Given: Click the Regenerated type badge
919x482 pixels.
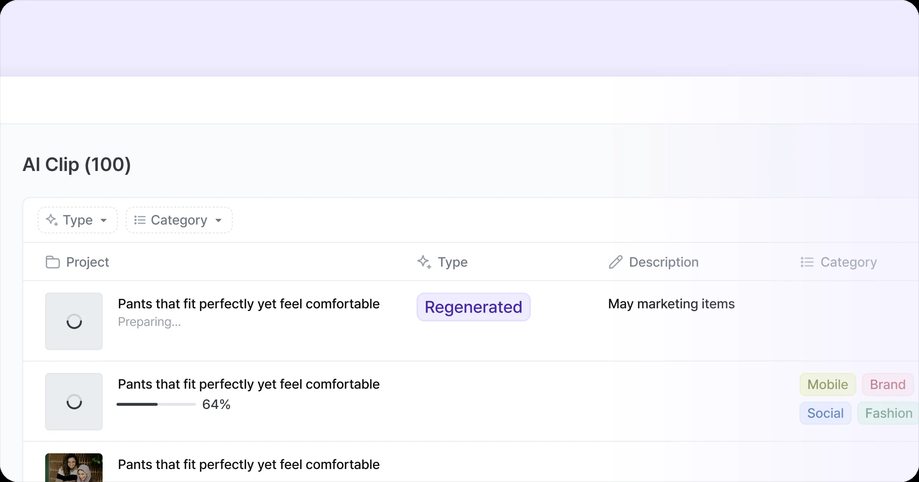Looking at the screenshot, I should pyautogui.click(x=473, y=307).
